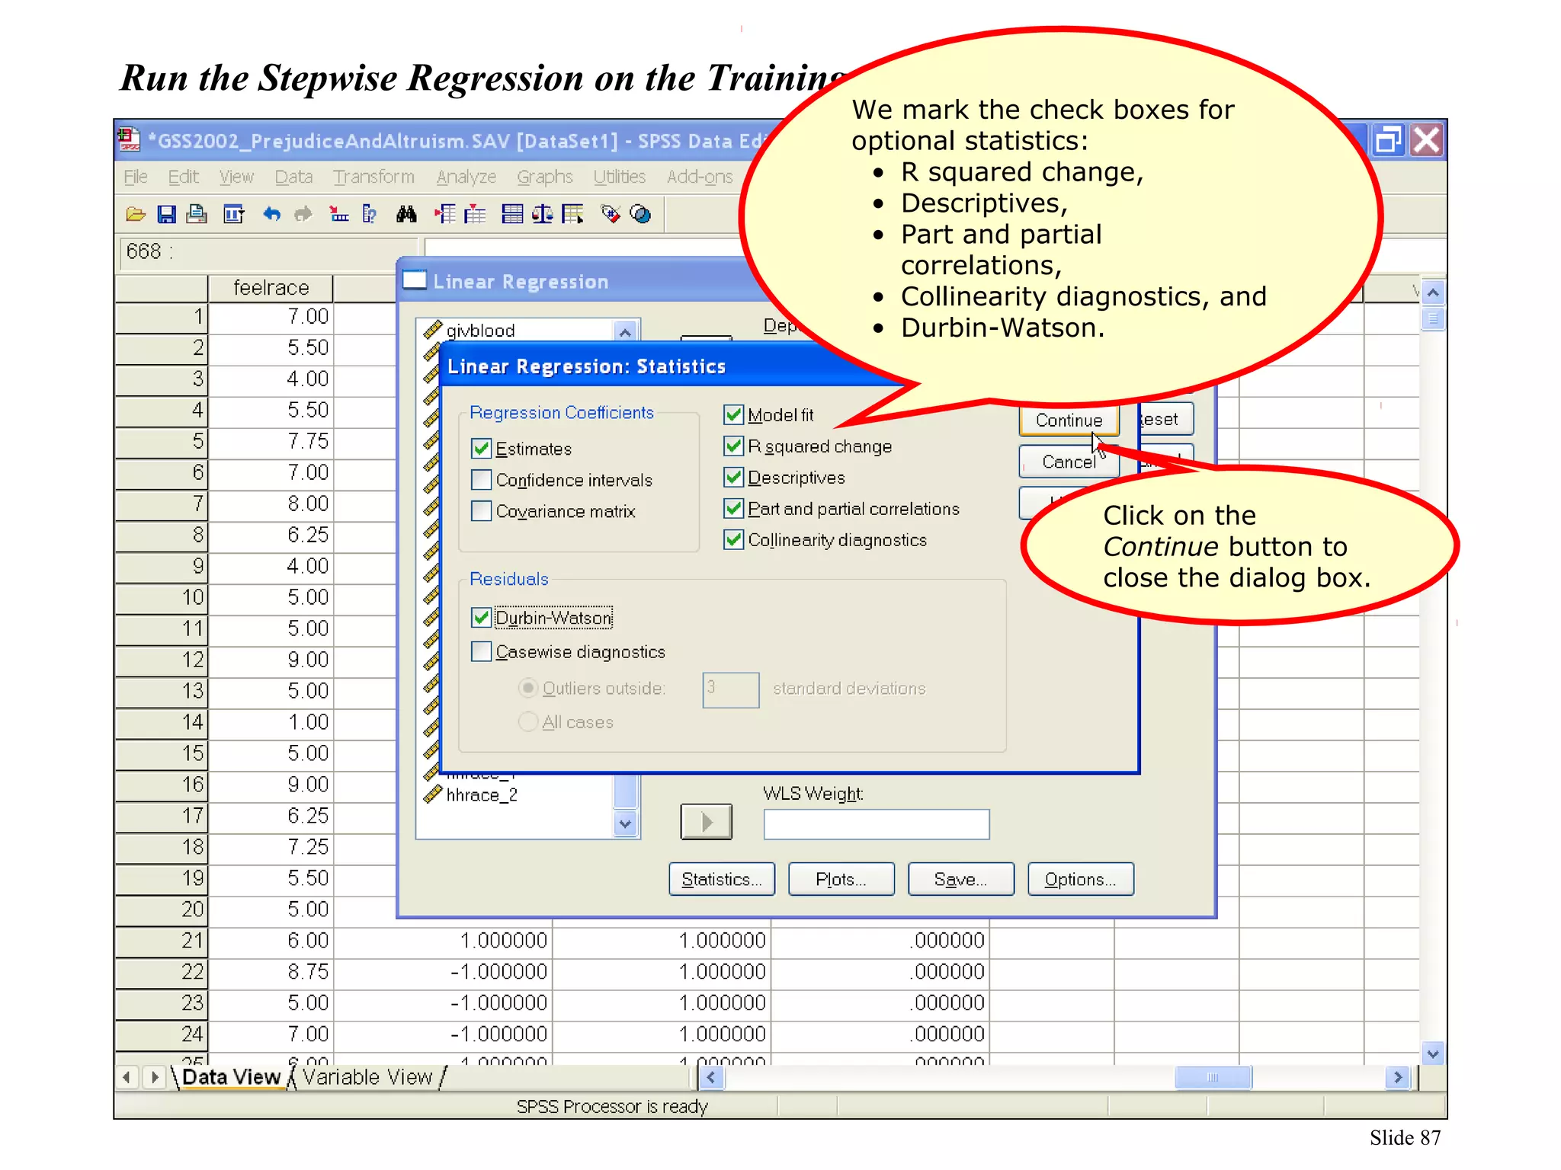Enable Covariance matrix checkbox
This screenshot has width=1561, height=1170.
tap(481, 511)
